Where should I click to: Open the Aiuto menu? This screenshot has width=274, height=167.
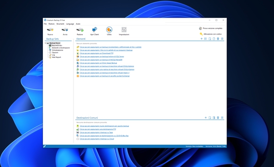78,24
